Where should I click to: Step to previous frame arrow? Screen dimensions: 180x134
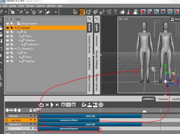pos(63,105)
